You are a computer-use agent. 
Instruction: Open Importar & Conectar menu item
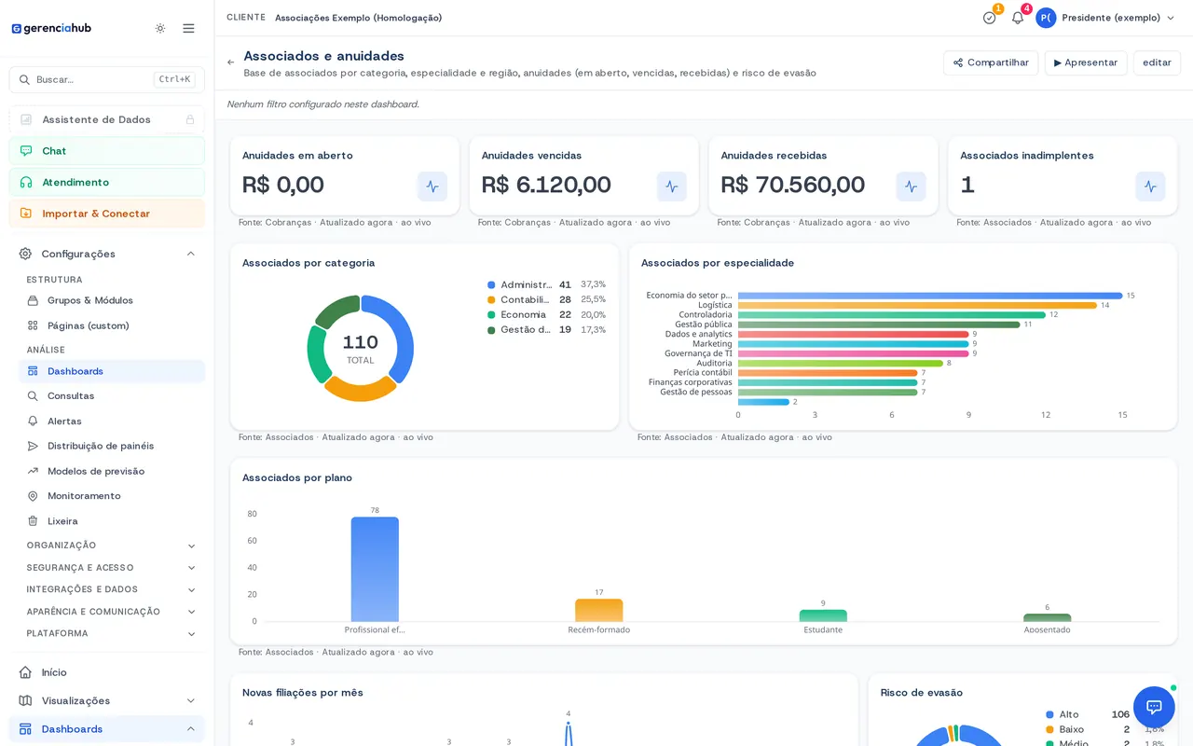coord(107,214)
